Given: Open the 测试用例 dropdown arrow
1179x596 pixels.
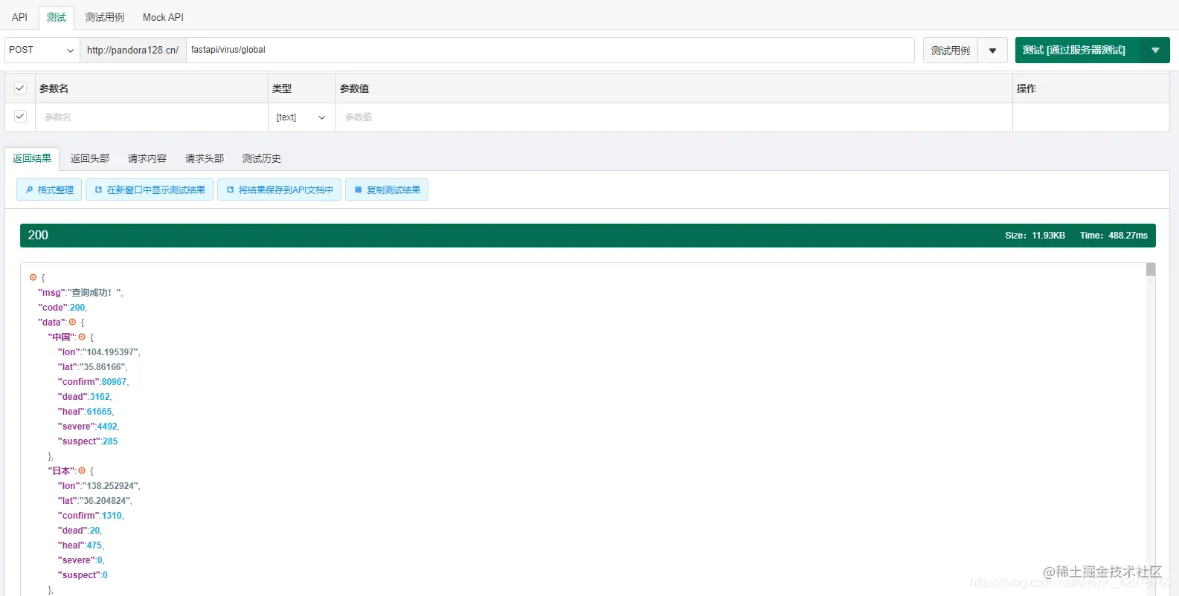Looking at the screenshot, I should coord(992,50).
